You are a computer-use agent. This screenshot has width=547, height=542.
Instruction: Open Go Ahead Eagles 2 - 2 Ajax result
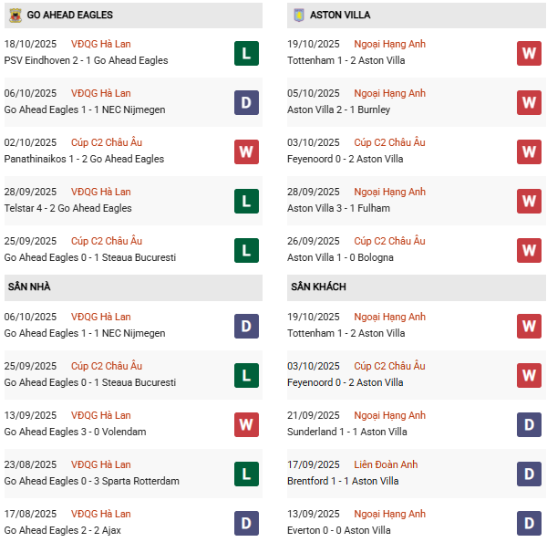pyautogui.click(x=62, y=530)
